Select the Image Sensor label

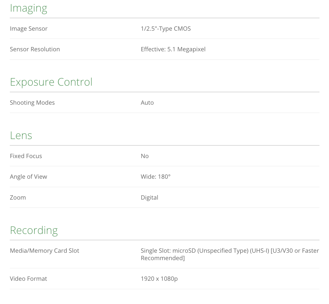point(29,29)
